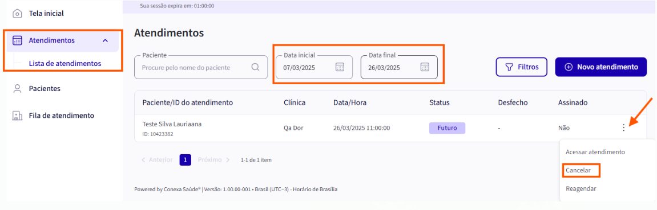Select Lista de atendimentos submenu item
657x210 pixels.
coord(65,64)
